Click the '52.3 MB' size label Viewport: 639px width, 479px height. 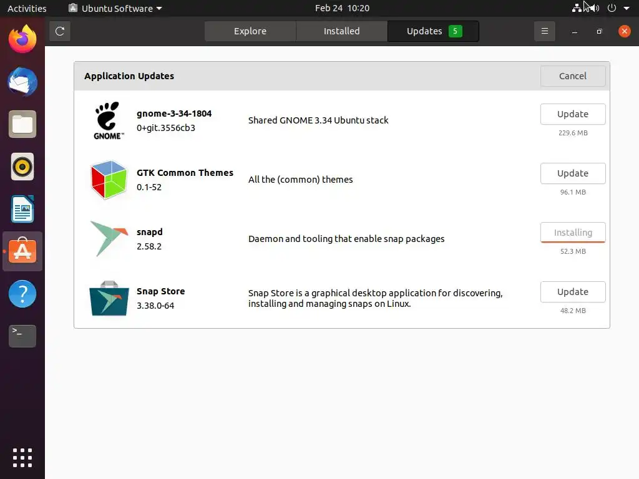coord(573,251)
